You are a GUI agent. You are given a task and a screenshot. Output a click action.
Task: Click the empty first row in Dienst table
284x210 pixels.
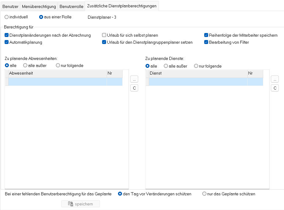(198, 82)
